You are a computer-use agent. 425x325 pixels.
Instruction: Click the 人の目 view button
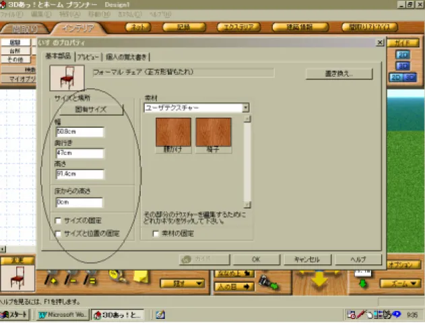pos(234,287)
